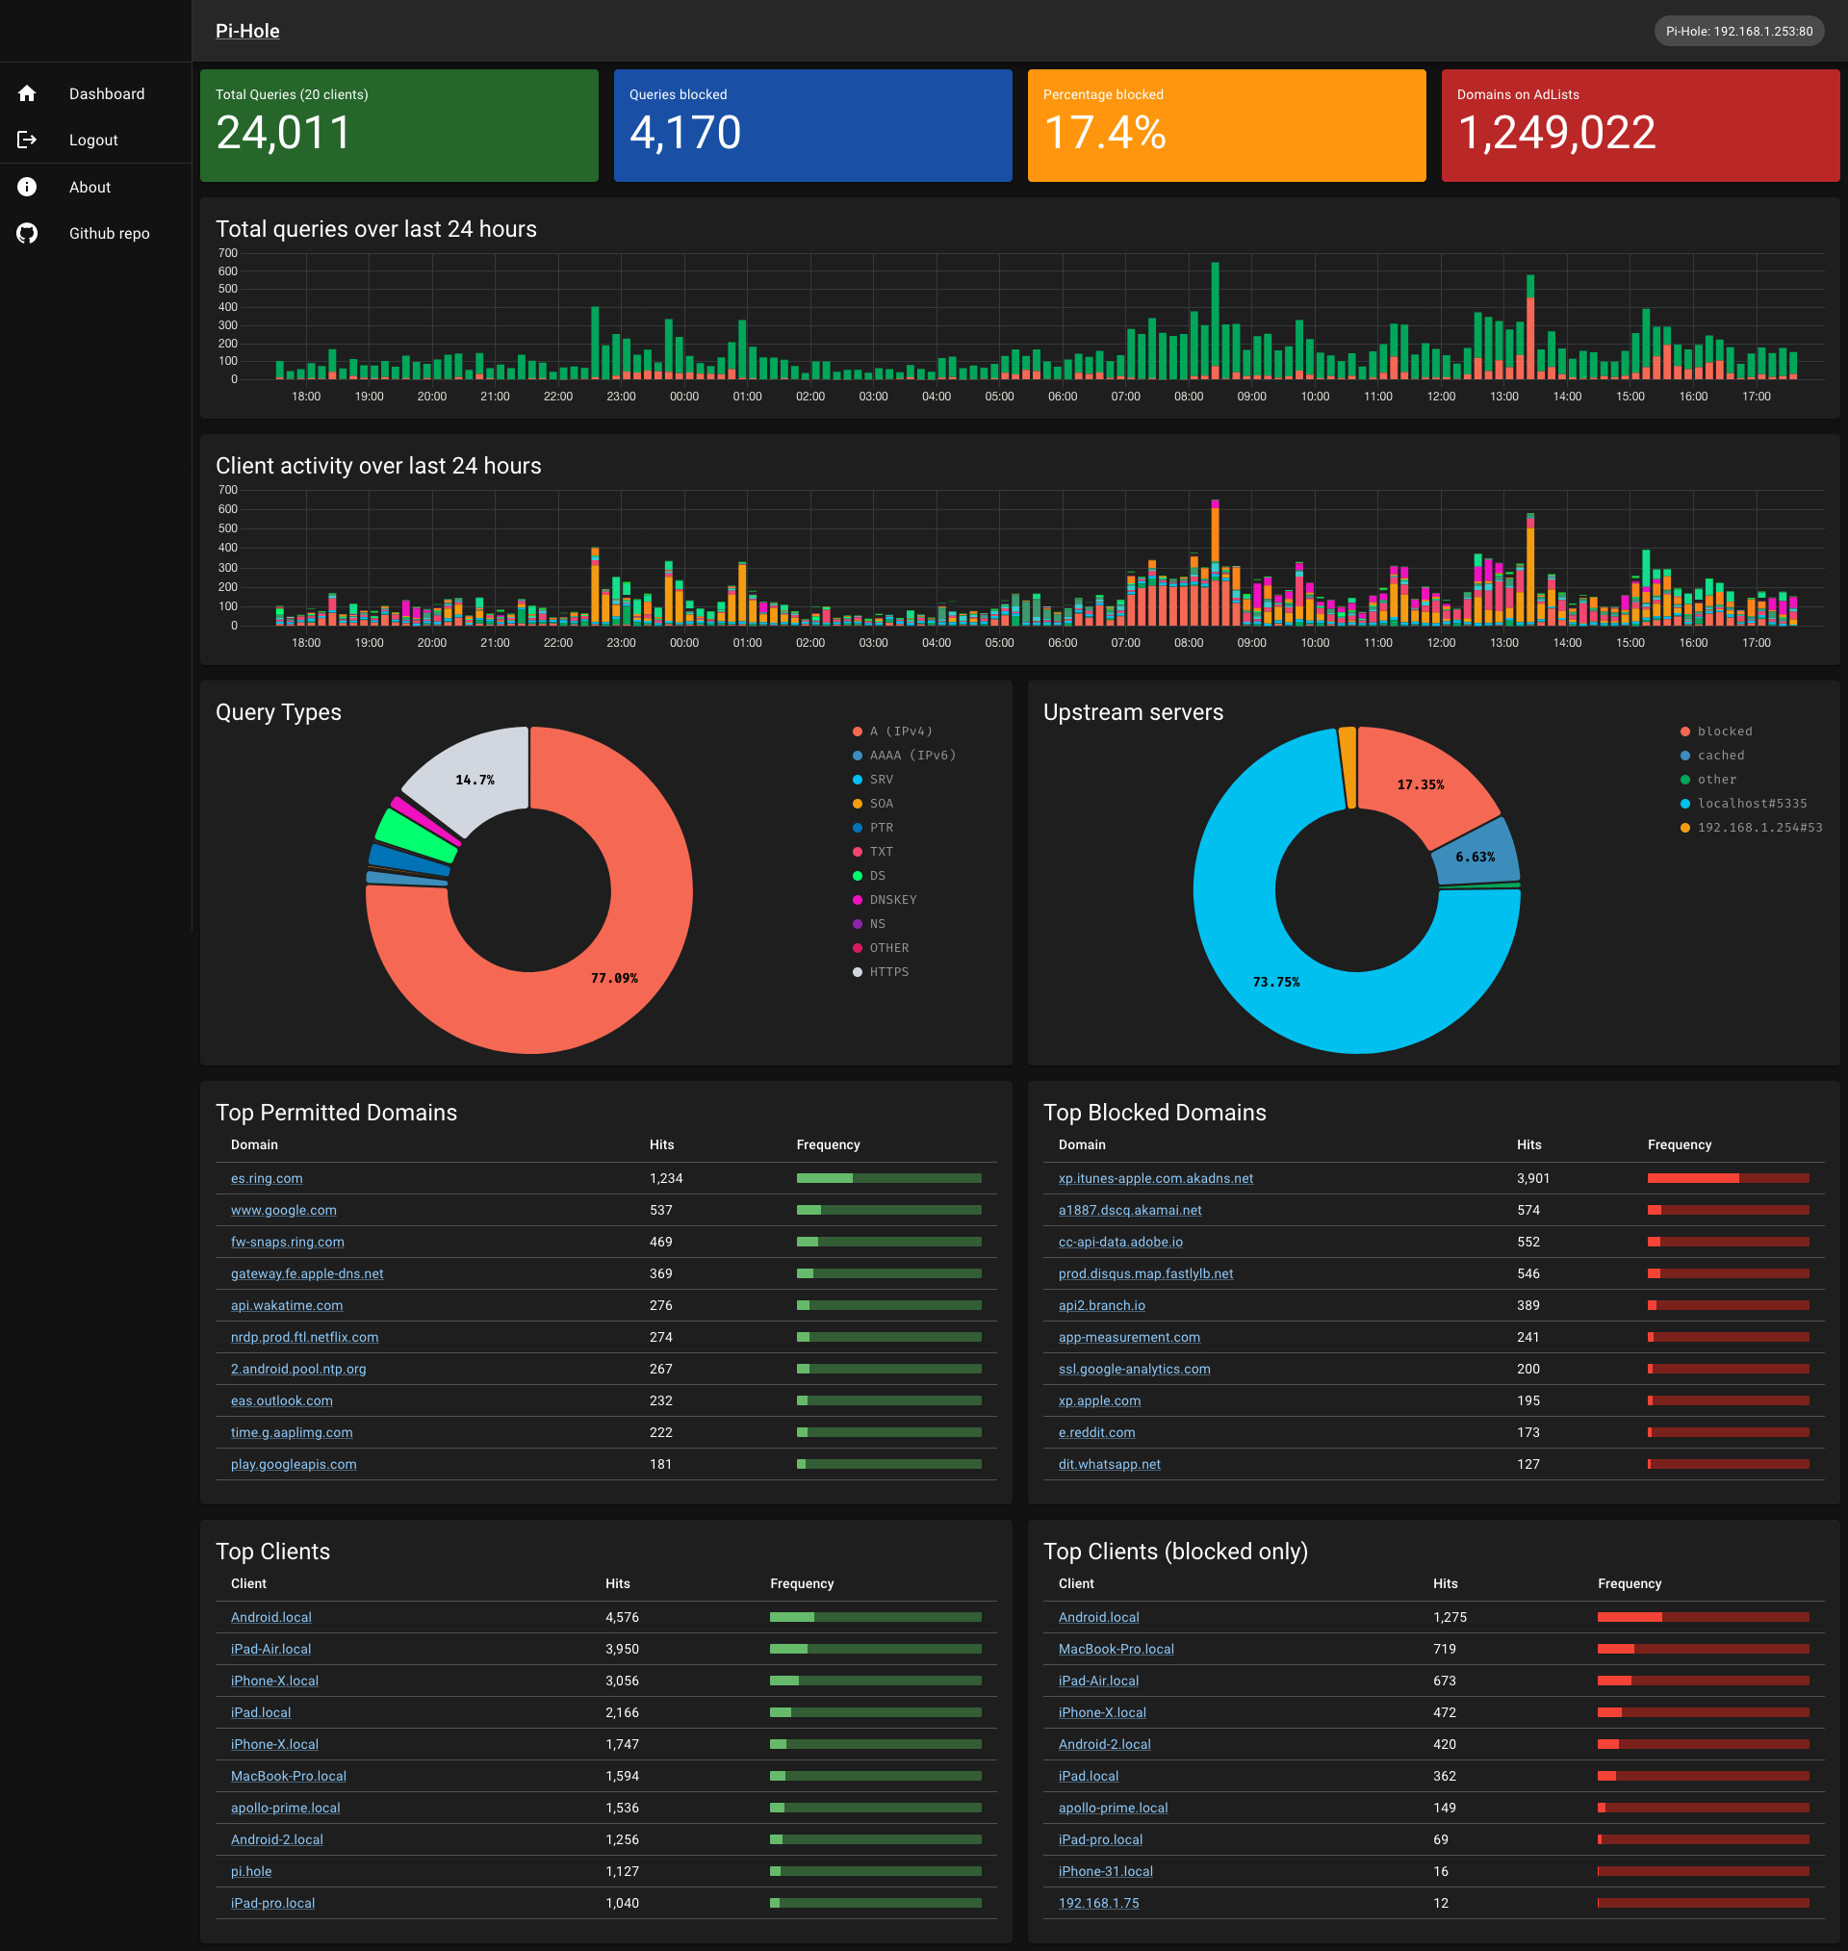Viewport: 1848px width, 1951px height.
Task: Click the Pi-Hole title link
Action: pos(247,31)
